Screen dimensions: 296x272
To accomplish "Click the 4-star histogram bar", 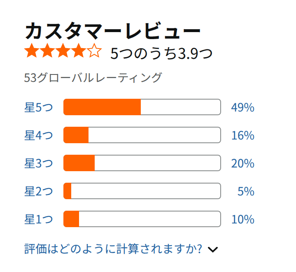I will 142,135.
